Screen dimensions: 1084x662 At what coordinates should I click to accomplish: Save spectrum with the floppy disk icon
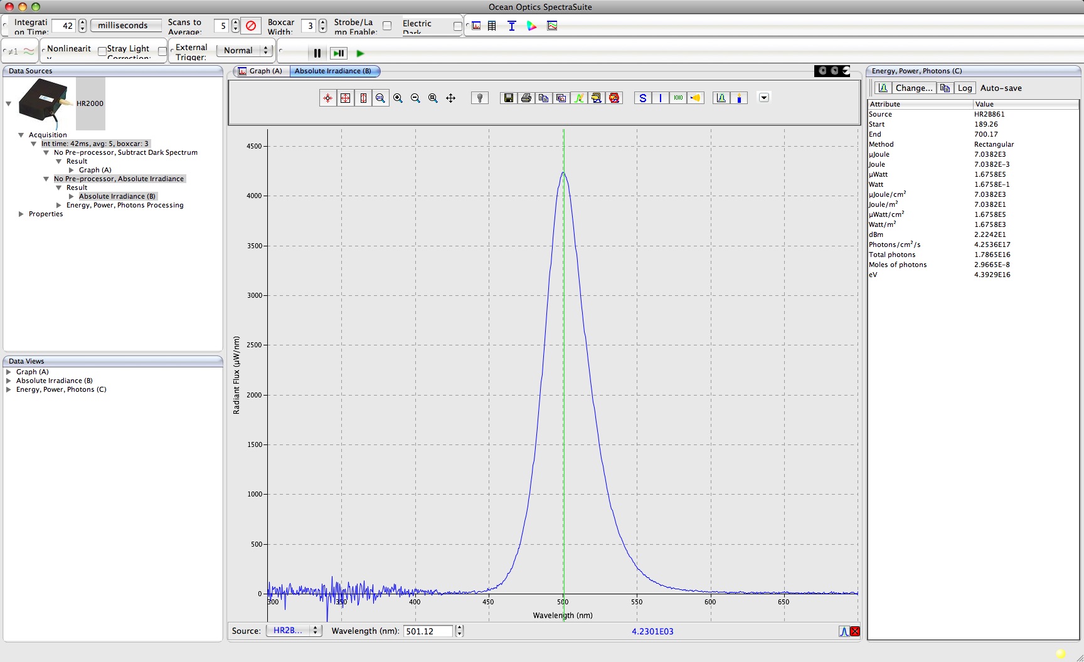(509, 98)
